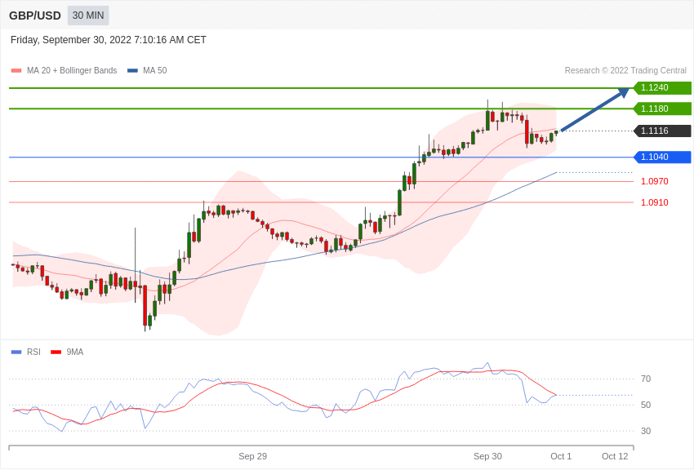Click the RSI legend label

(33, 352)
